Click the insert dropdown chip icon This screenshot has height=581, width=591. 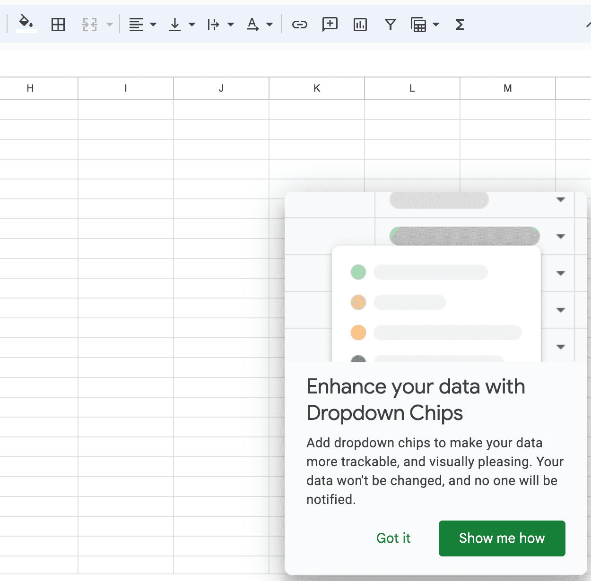click(x=420, y=24)
